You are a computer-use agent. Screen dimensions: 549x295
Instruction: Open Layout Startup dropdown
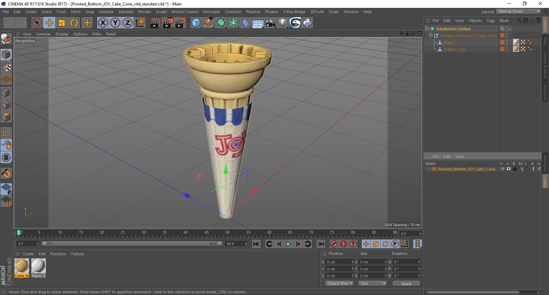click(x=519, y=11)
